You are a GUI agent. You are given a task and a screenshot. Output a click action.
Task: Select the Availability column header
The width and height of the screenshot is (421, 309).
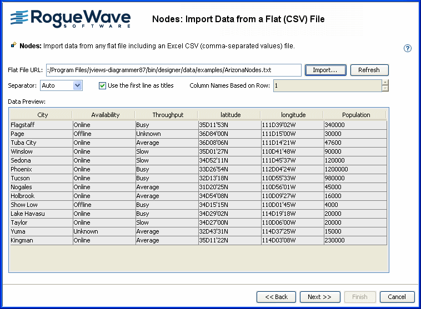point(105,115)
